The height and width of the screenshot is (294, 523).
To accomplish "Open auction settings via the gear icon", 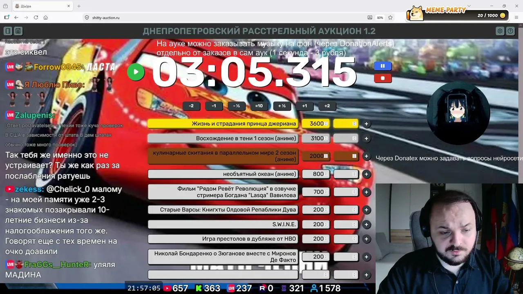I will point(500,31).
